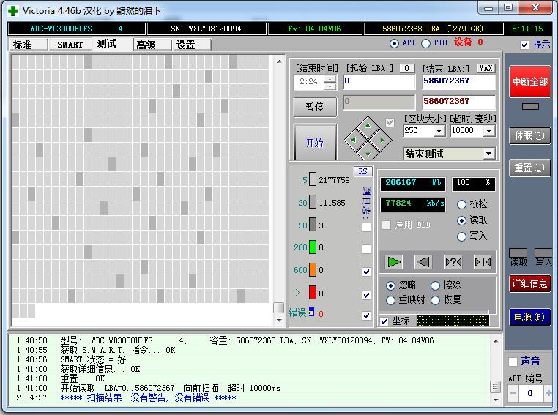Click the random scan icon with question mark
The image size is (558, 415).
453,262
